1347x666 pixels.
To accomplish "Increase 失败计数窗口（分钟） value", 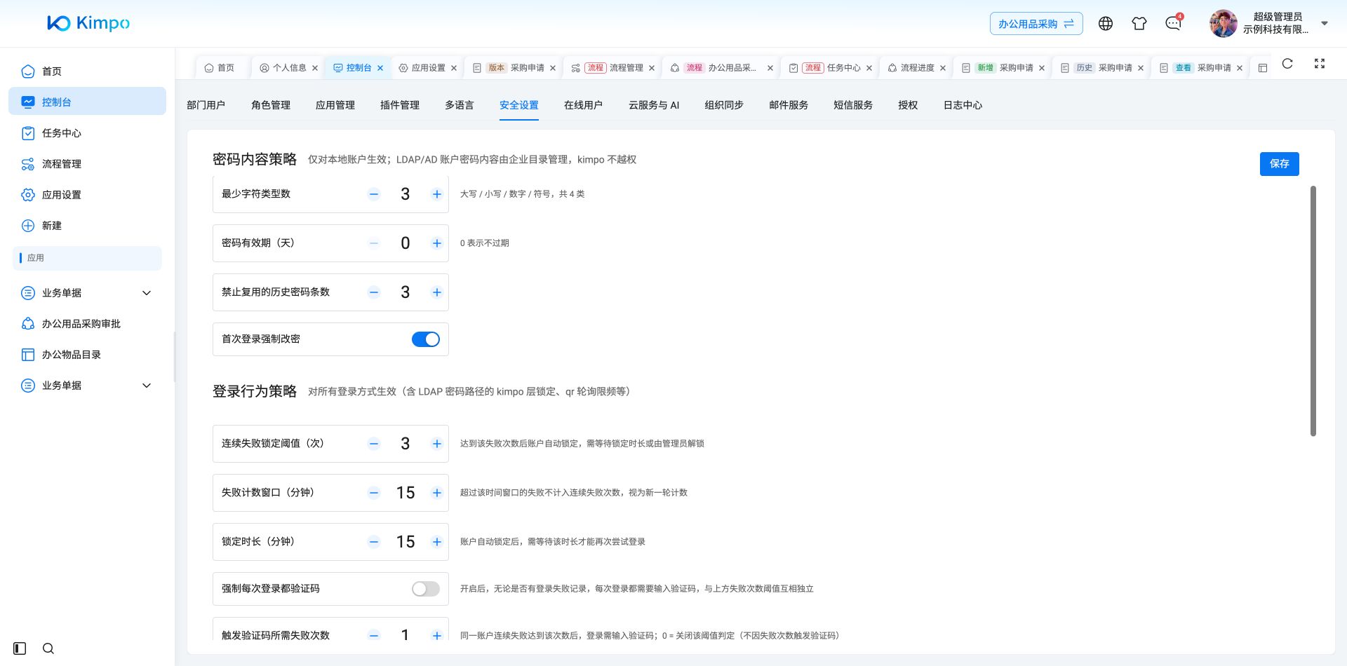I will coord(437,493).
